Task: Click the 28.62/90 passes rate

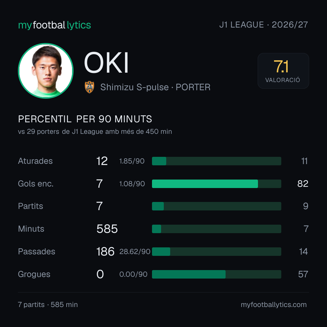Action: [135, 252]
